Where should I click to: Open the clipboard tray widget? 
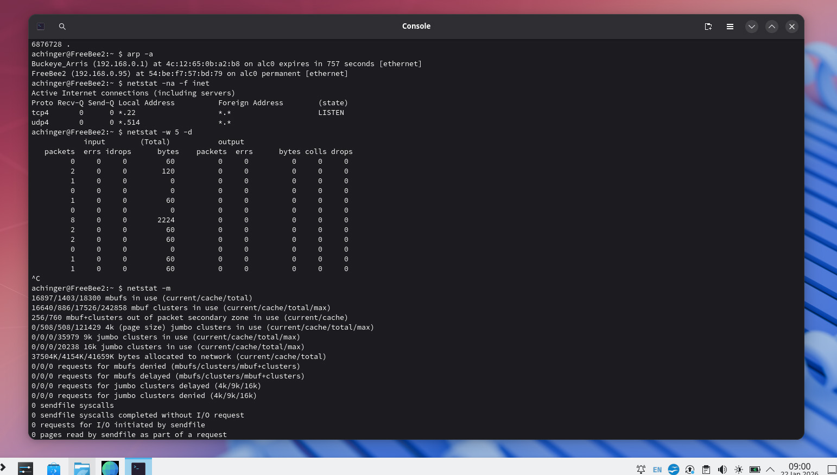coord(706,470)
